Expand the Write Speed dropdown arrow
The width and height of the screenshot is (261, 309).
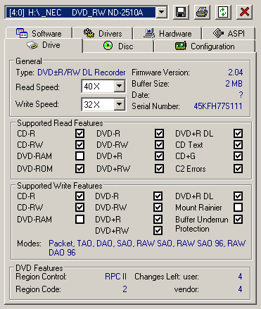point(120,104)
